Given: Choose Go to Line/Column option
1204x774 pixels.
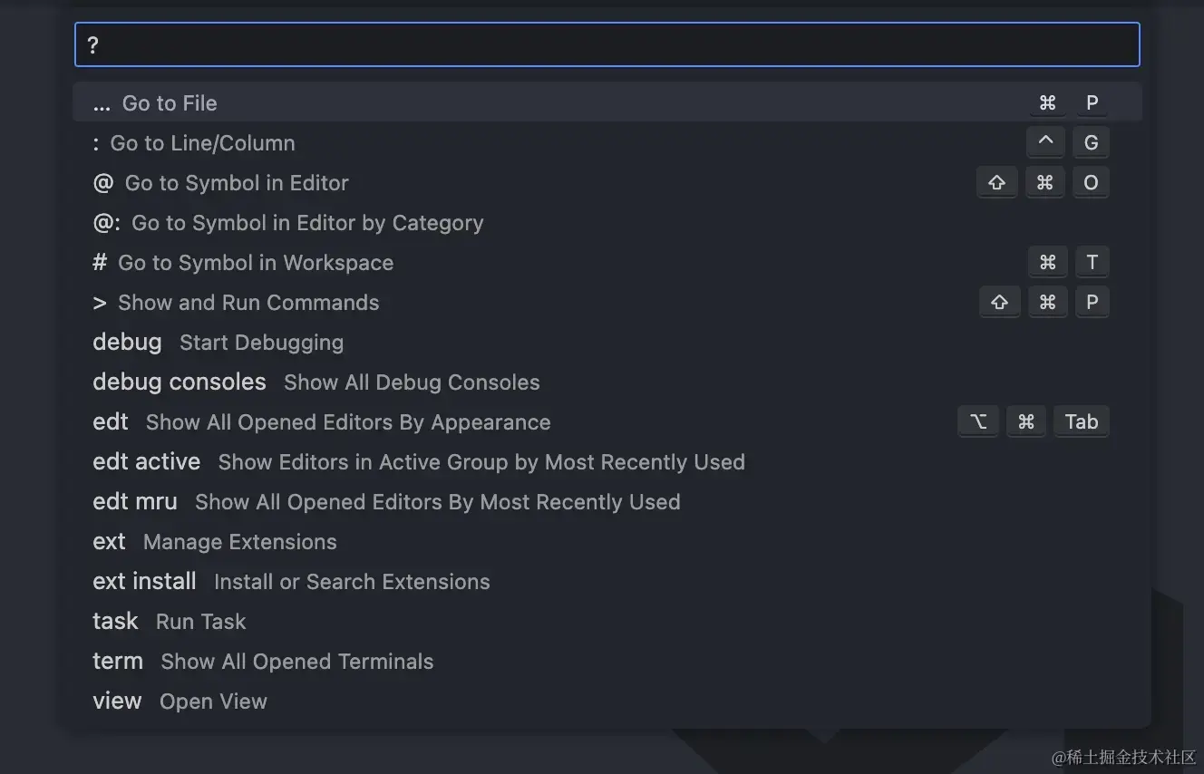Looking at the screenshot, I should (202, 143).
